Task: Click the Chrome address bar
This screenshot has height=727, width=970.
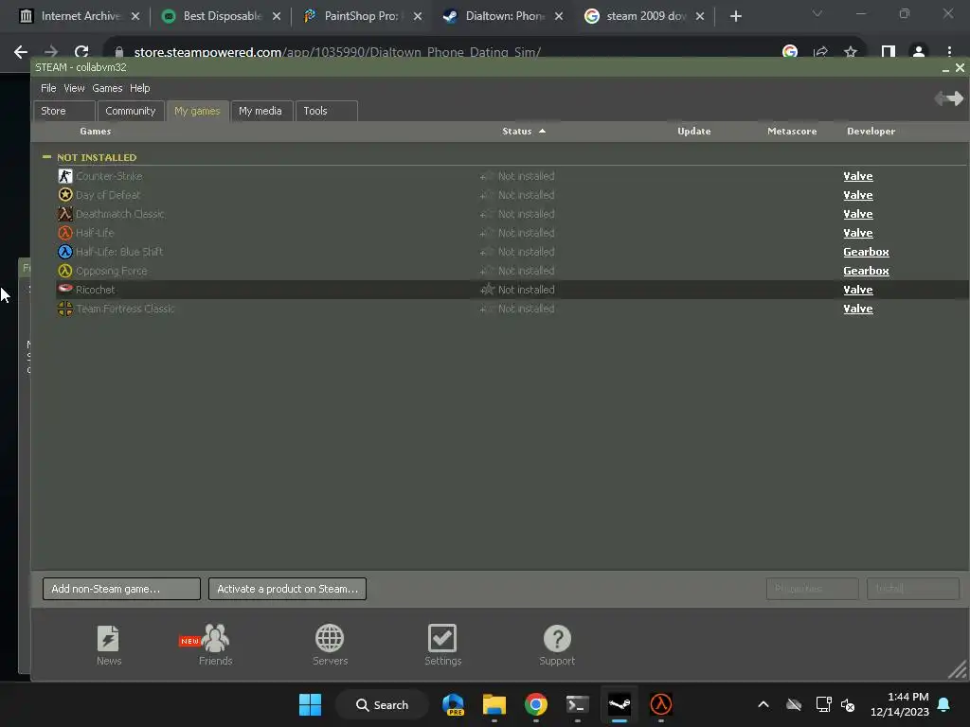Action: (445, 52)
